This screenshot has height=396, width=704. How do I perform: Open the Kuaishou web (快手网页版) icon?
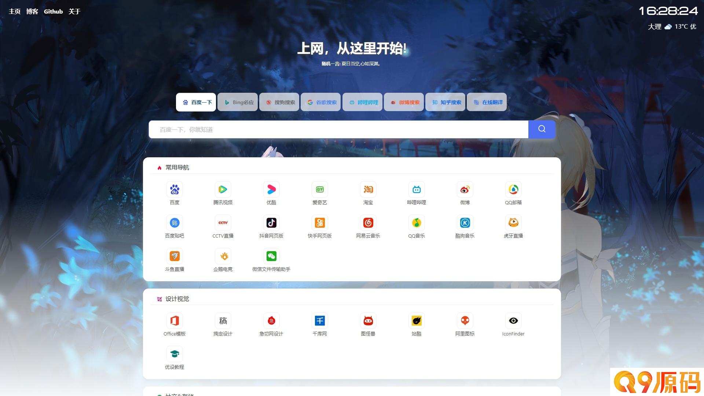tap(320, 223)
